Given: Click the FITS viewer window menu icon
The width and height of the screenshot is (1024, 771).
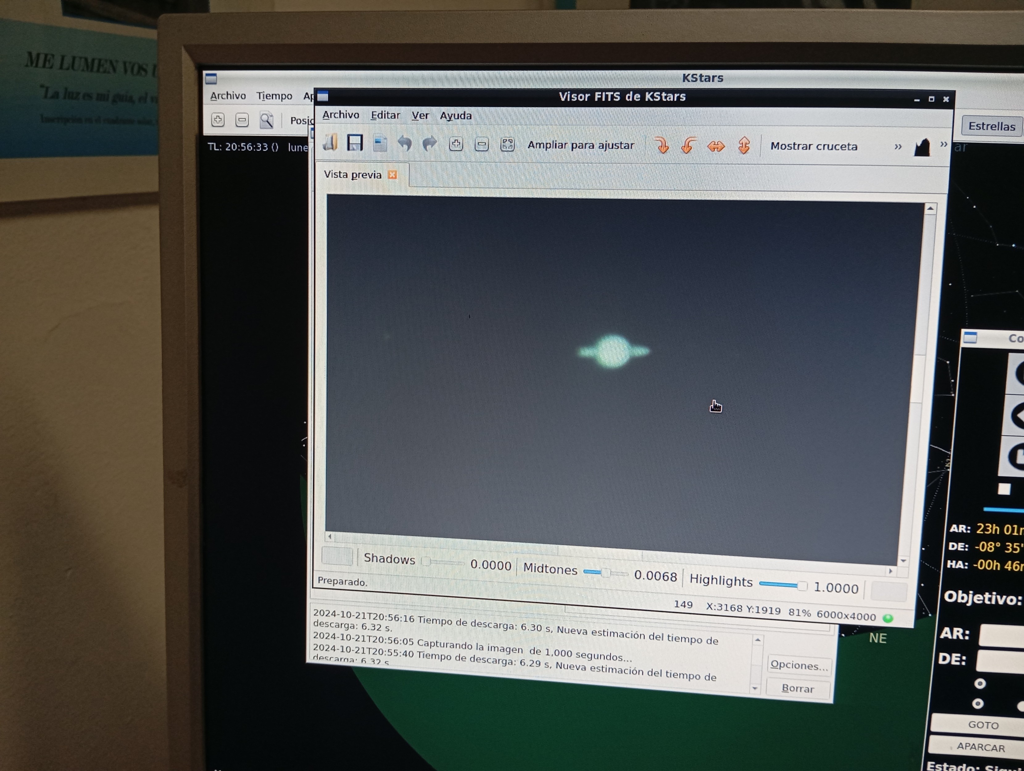Looking at the screenshot, I should pyautogui.click(x=323, y=96).
